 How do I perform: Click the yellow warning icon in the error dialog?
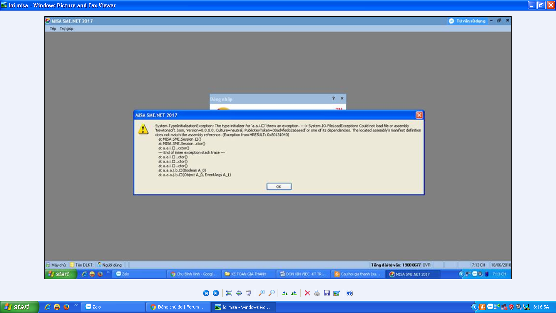pyautogui.click(x=143, y=129)
